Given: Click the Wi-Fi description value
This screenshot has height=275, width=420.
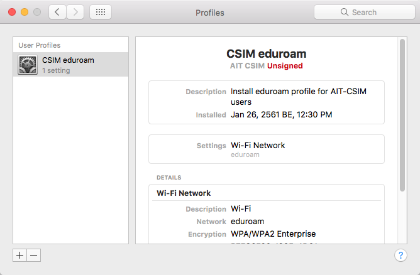Looking at the screenshot, I should (x=241, y=208).
